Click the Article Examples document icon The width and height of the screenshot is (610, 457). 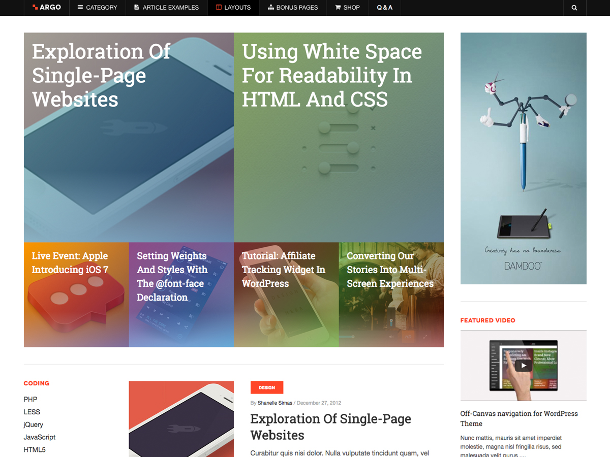(137, 8)
